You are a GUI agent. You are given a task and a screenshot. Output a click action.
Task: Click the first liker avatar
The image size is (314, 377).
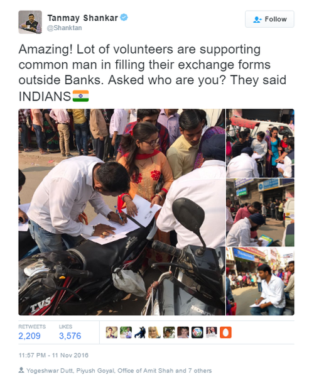(112, 332)
